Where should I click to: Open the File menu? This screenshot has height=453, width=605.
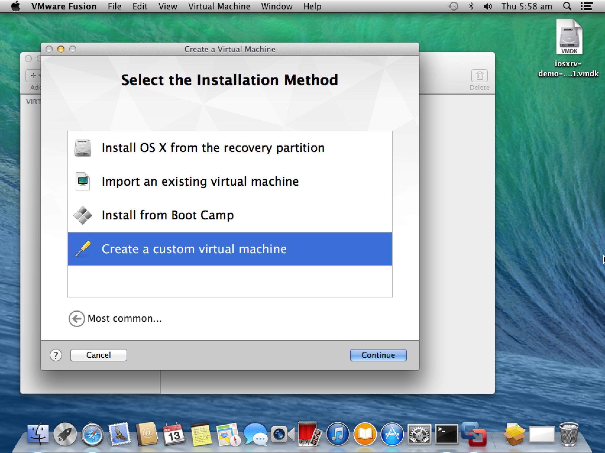pyautogui.click(x=114, y=6)
